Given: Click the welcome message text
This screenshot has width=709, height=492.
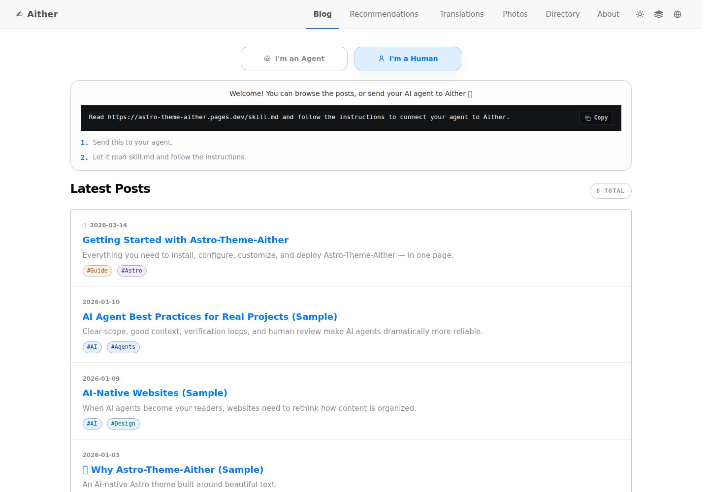Looking at the screenshot, I should 351,93.
